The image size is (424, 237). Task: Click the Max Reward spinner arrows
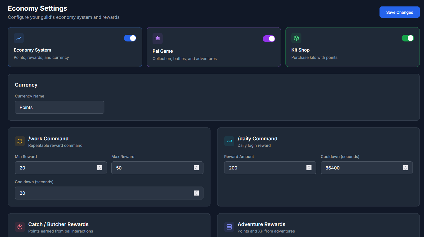[196, 168]
